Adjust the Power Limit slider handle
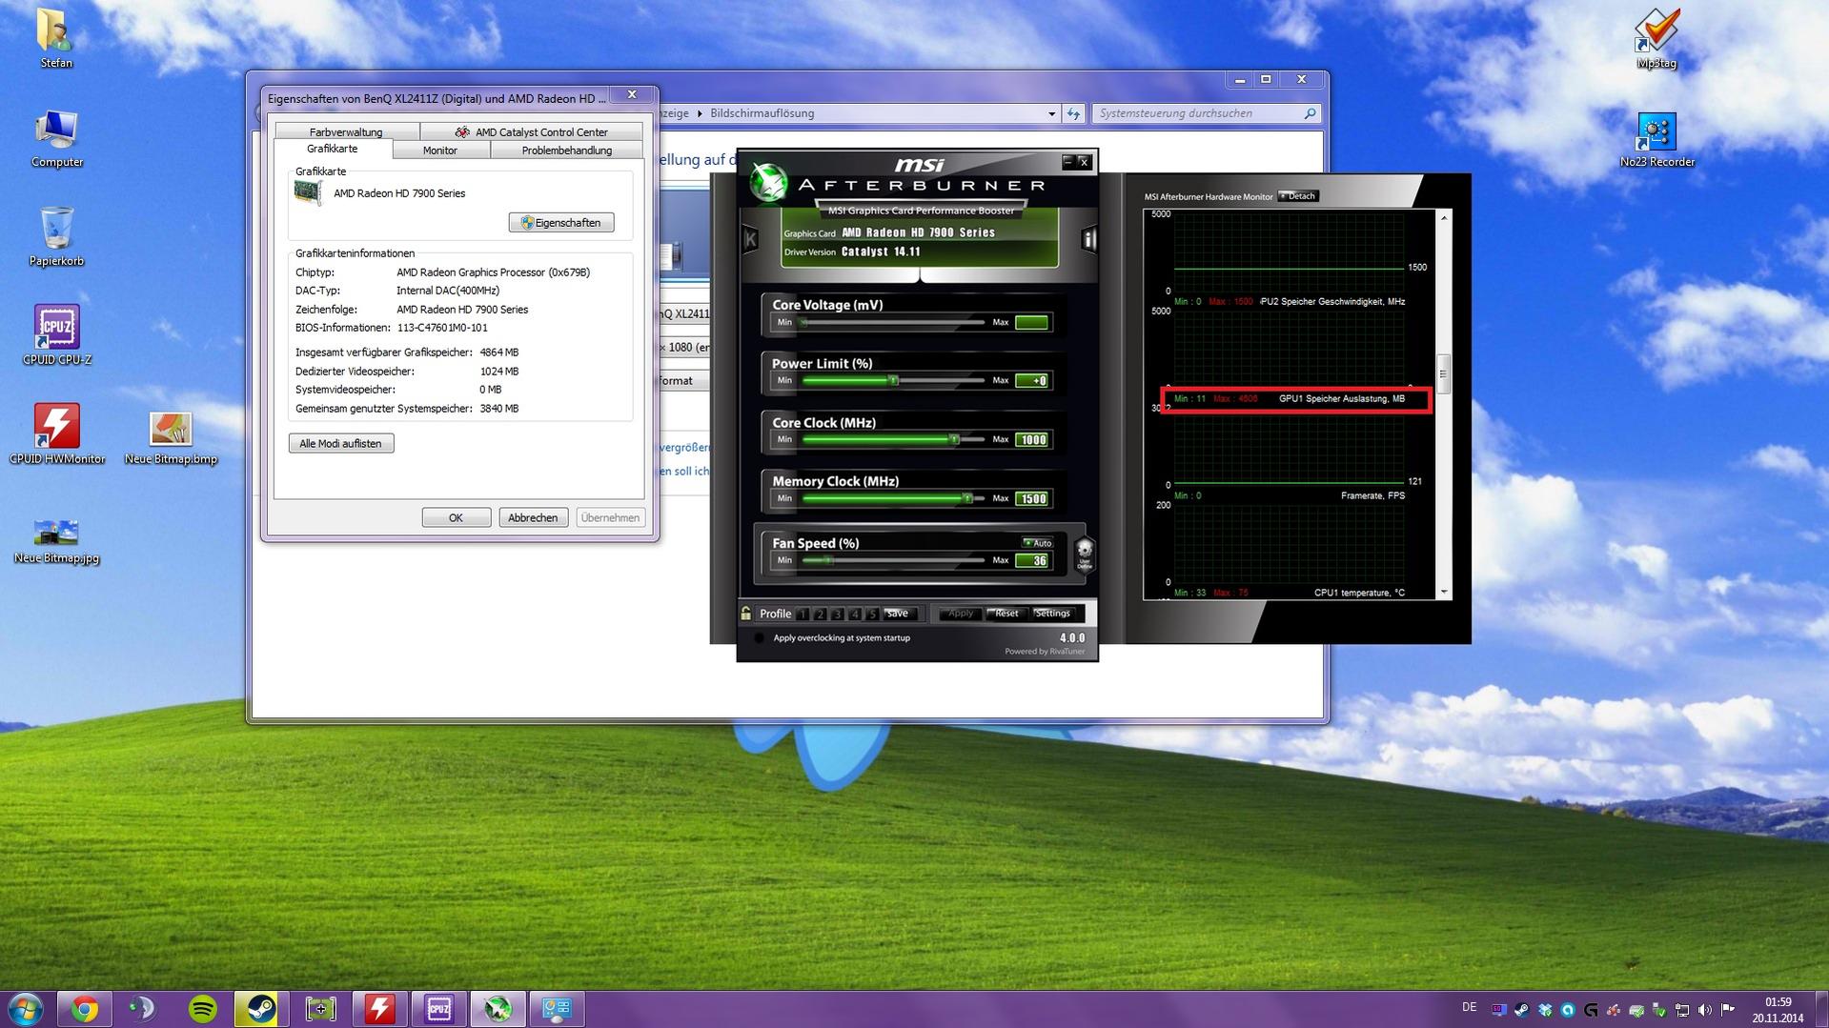Screen dimensions: 1829x1028 point(893,381)
